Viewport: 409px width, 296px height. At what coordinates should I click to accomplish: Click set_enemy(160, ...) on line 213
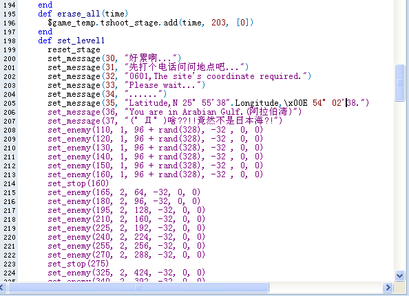pos(155,174)
